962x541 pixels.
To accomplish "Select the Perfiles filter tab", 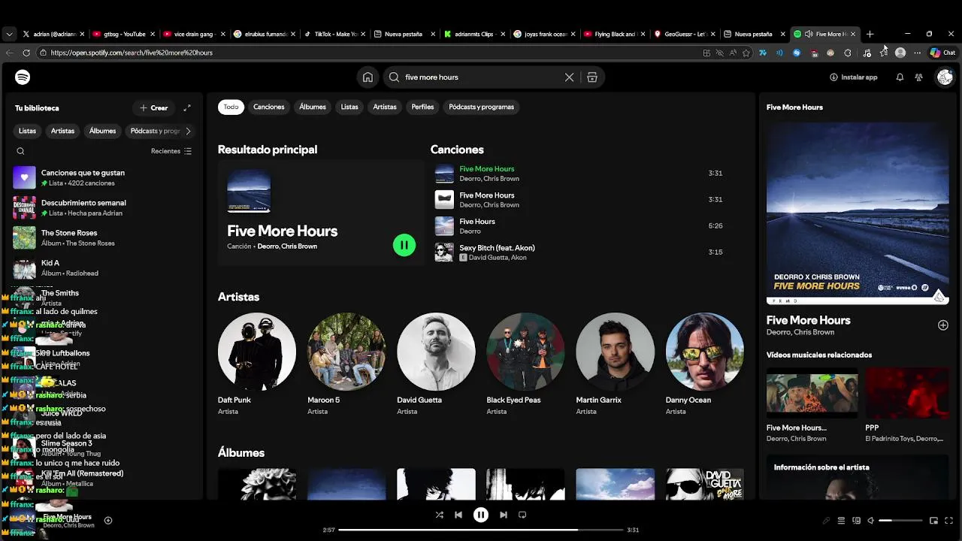I will [x=422, y=107].
